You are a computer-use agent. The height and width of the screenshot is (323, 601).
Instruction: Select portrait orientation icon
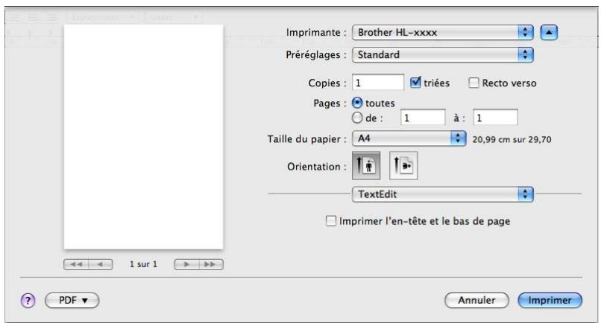pos(366,166)
